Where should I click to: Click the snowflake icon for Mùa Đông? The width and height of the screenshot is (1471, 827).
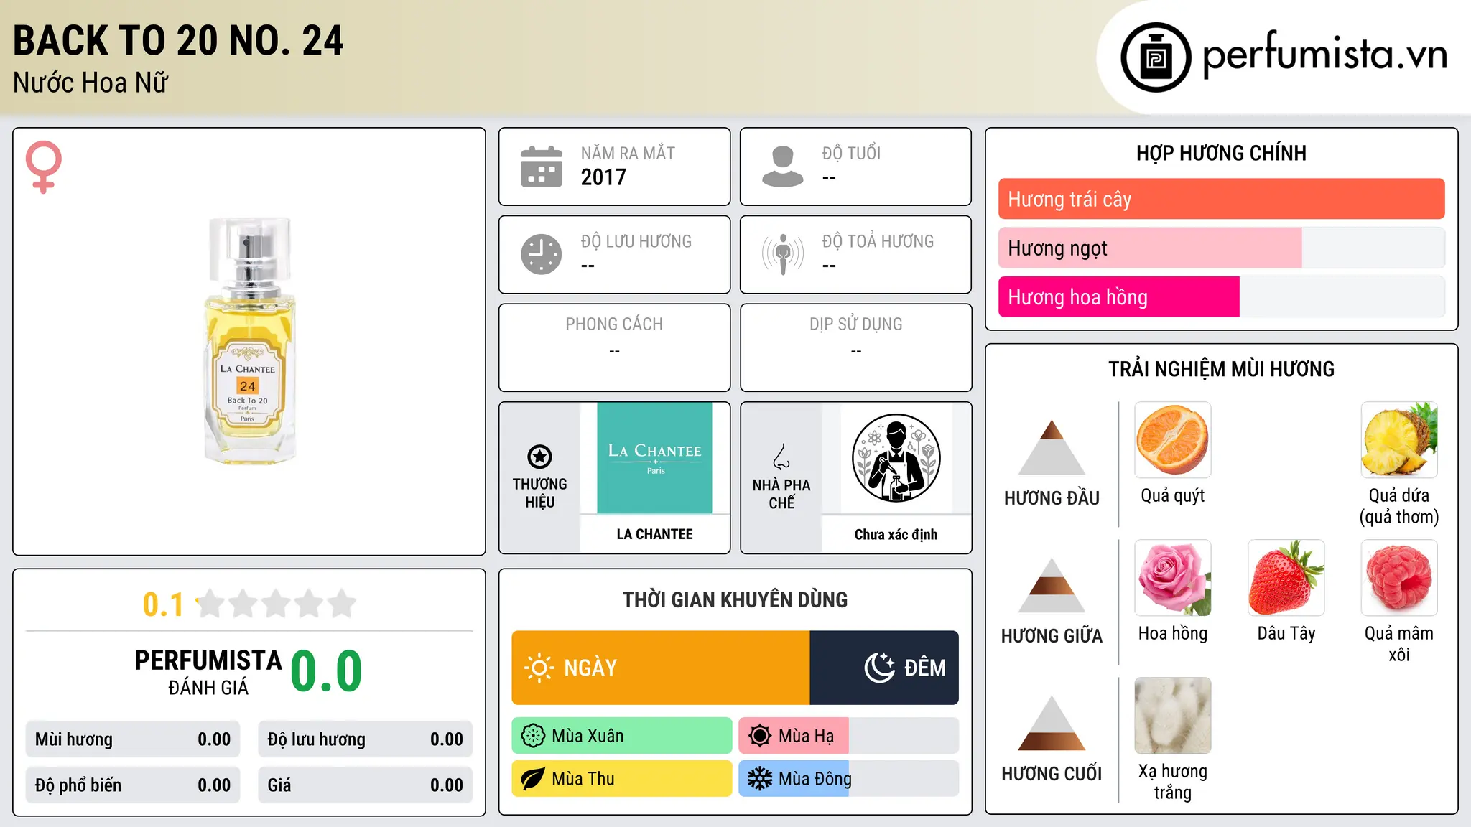(x=760, y=779)
